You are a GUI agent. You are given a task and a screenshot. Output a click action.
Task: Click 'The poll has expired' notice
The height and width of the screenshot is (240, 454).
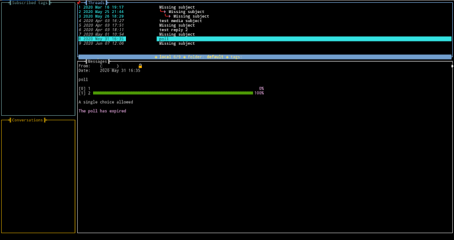[102, 111]
